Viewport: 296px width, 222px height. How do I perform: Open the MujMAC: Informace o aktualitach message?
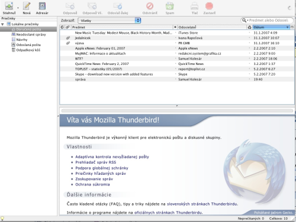tap(100, 54)
